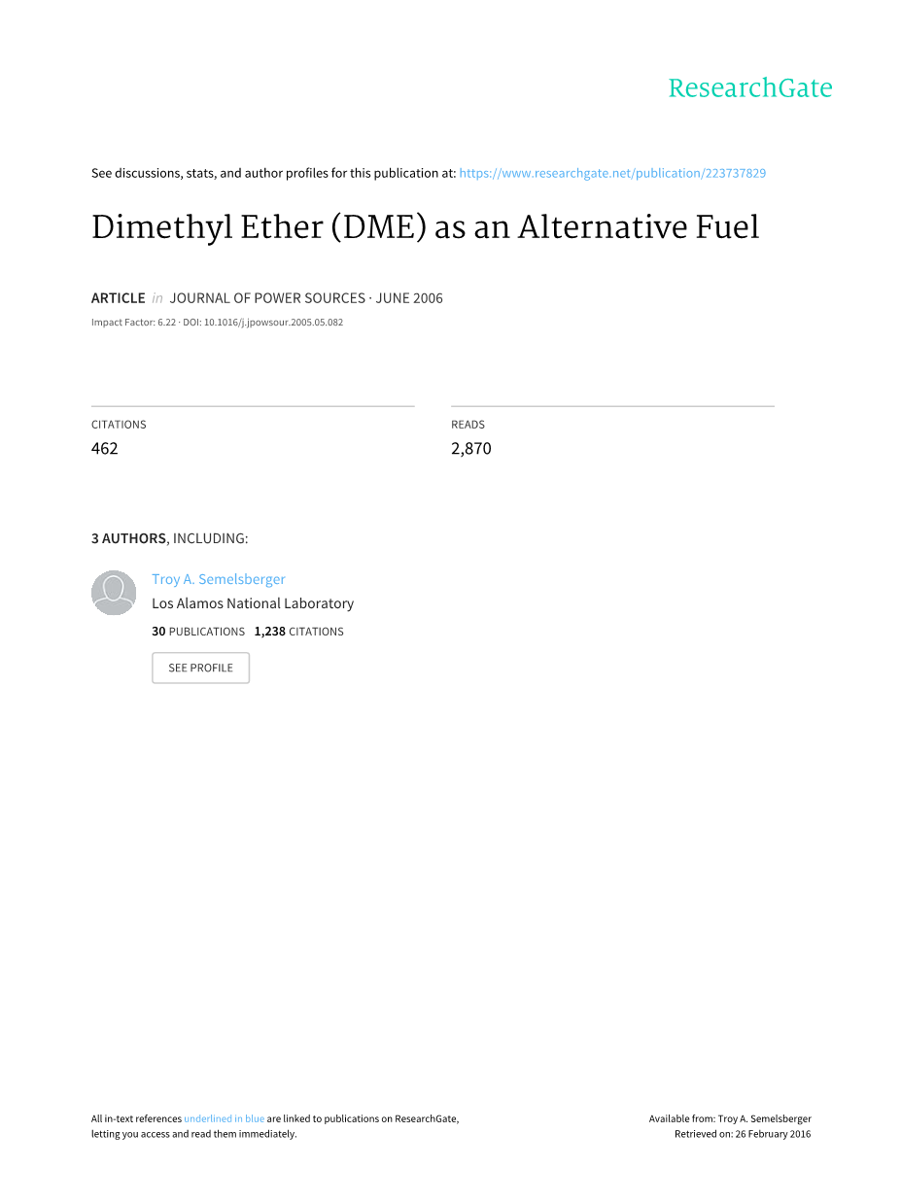This screenshot has width=901, height=1201.
Task: Open the researchgate.net publication URL
Action: 612,173
